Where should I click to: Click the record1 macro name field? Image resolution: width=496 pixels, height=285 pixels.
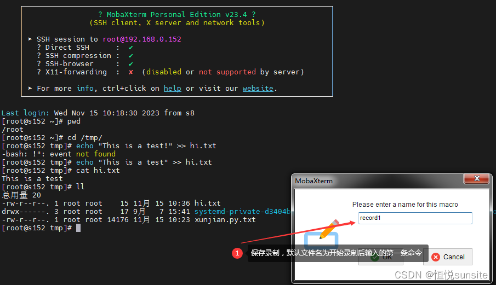[415, 218]
